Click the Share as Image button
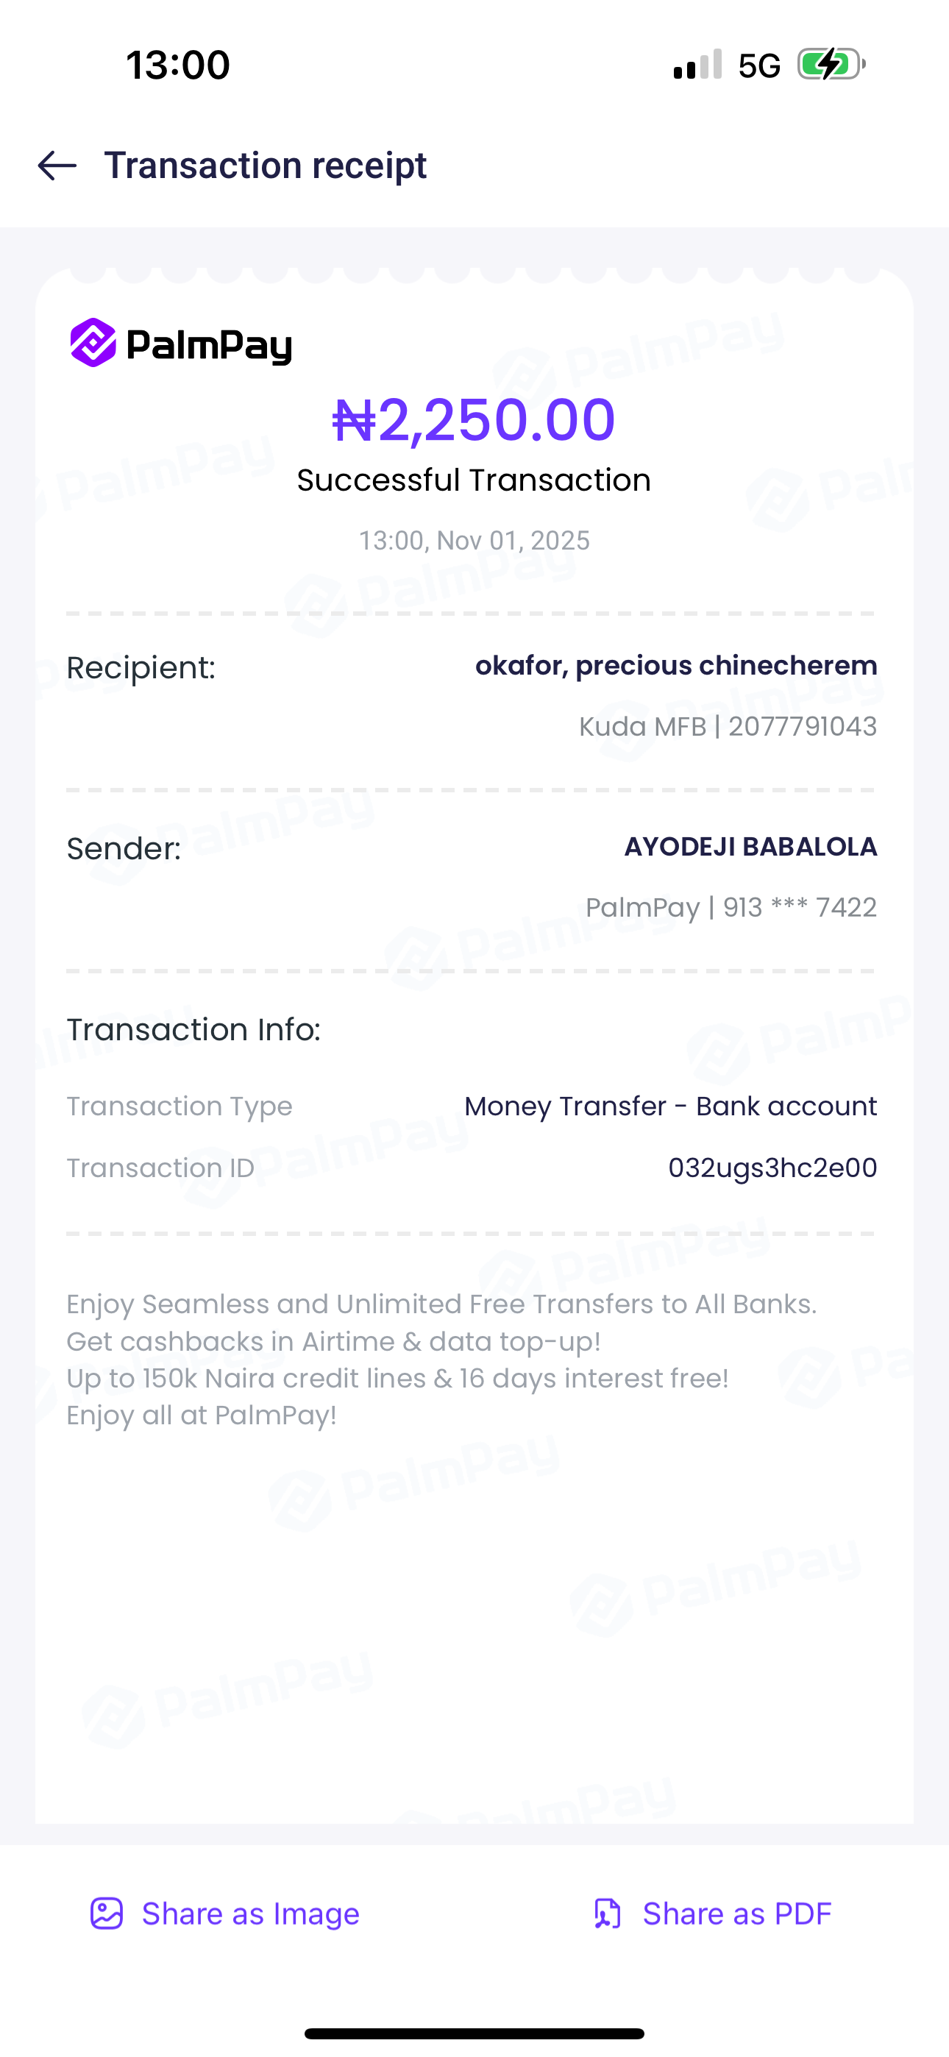 pyautogui.click(x=250, y=1914)
